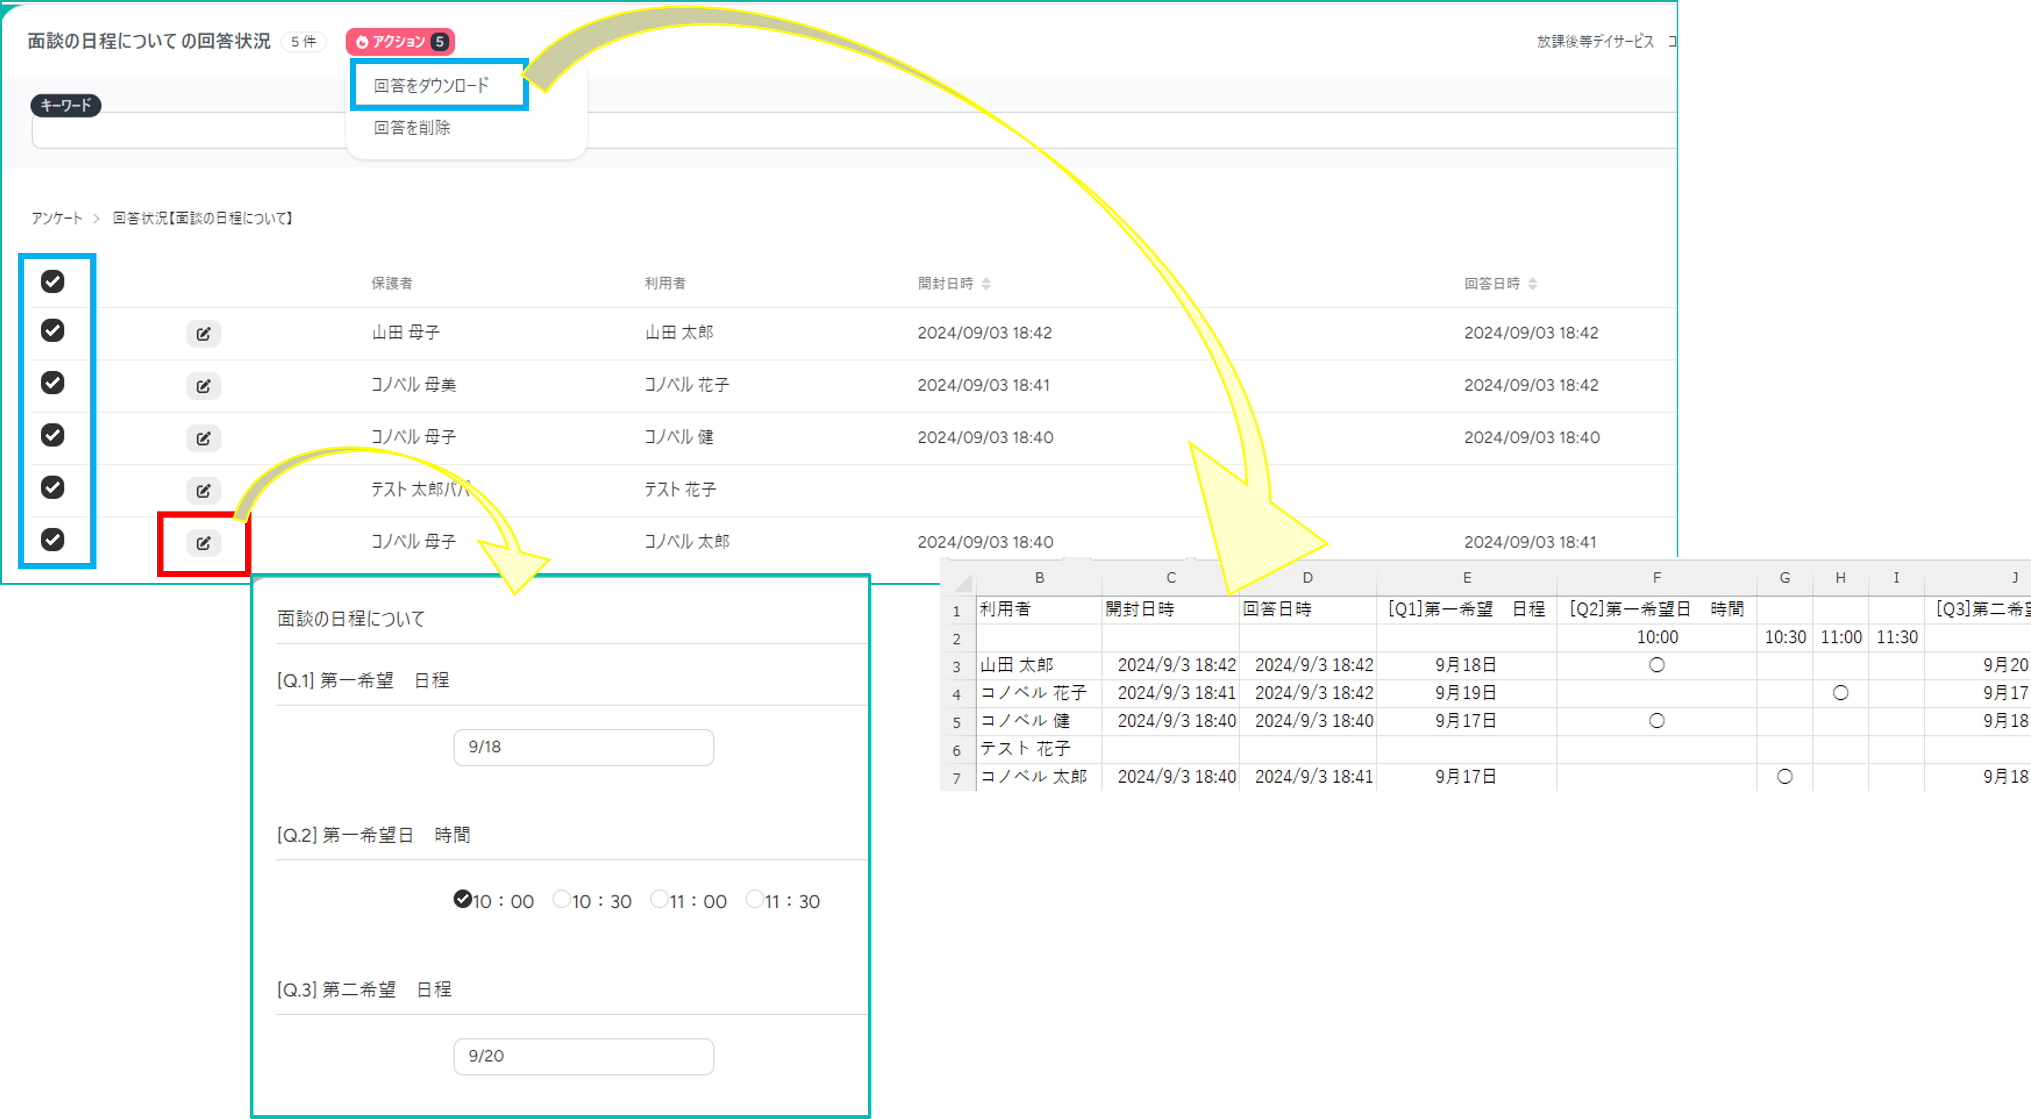Uncheck the コノベル 花子 row checkbox
Screen dimensions: 2031x1119
coord(53,382)
